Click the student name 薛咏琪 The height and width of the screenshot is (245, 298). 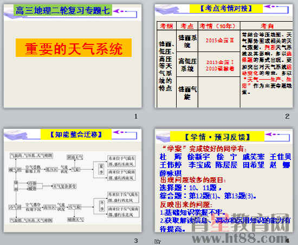click(x=171, y=173)
